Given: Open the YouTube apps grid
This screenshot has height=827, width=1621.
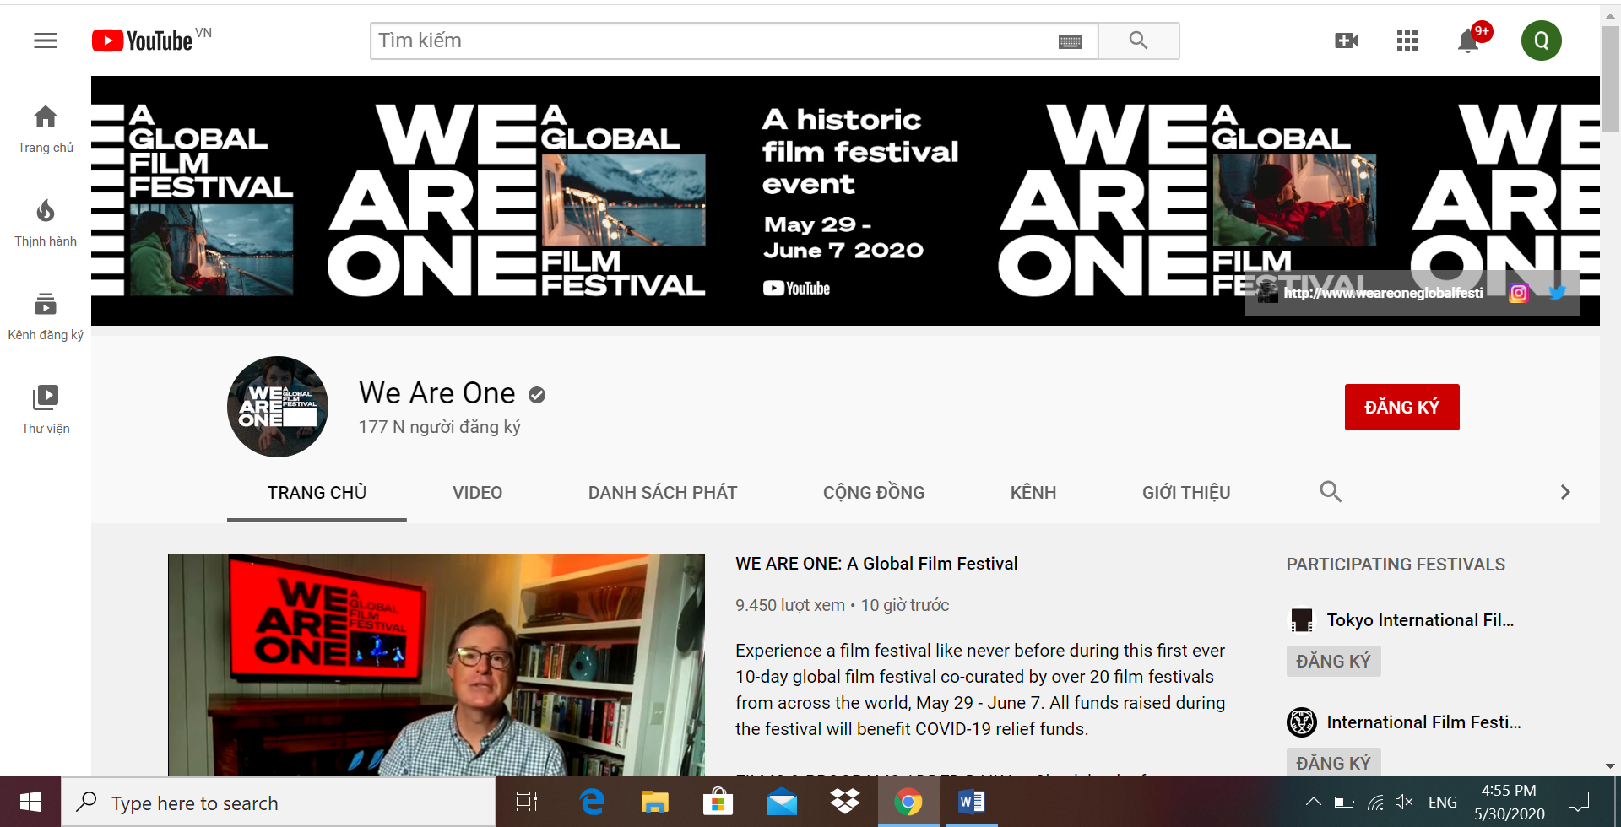Looking at the screenshot, I should pos(1407,41).
